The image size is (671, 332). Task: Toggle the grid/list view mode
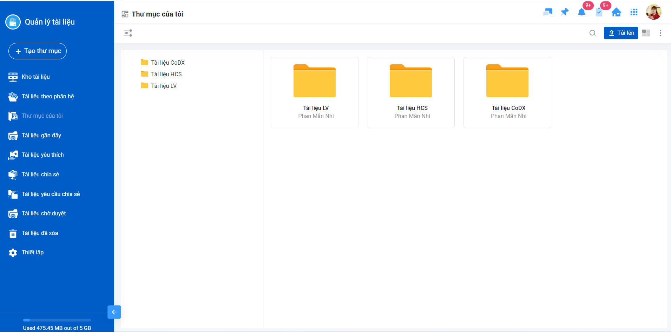646,33
